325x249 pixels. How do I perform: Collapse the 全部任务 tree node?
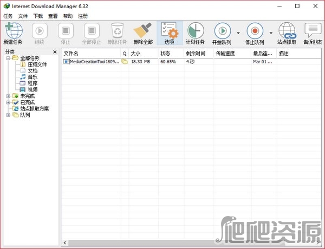coord(8,58)
